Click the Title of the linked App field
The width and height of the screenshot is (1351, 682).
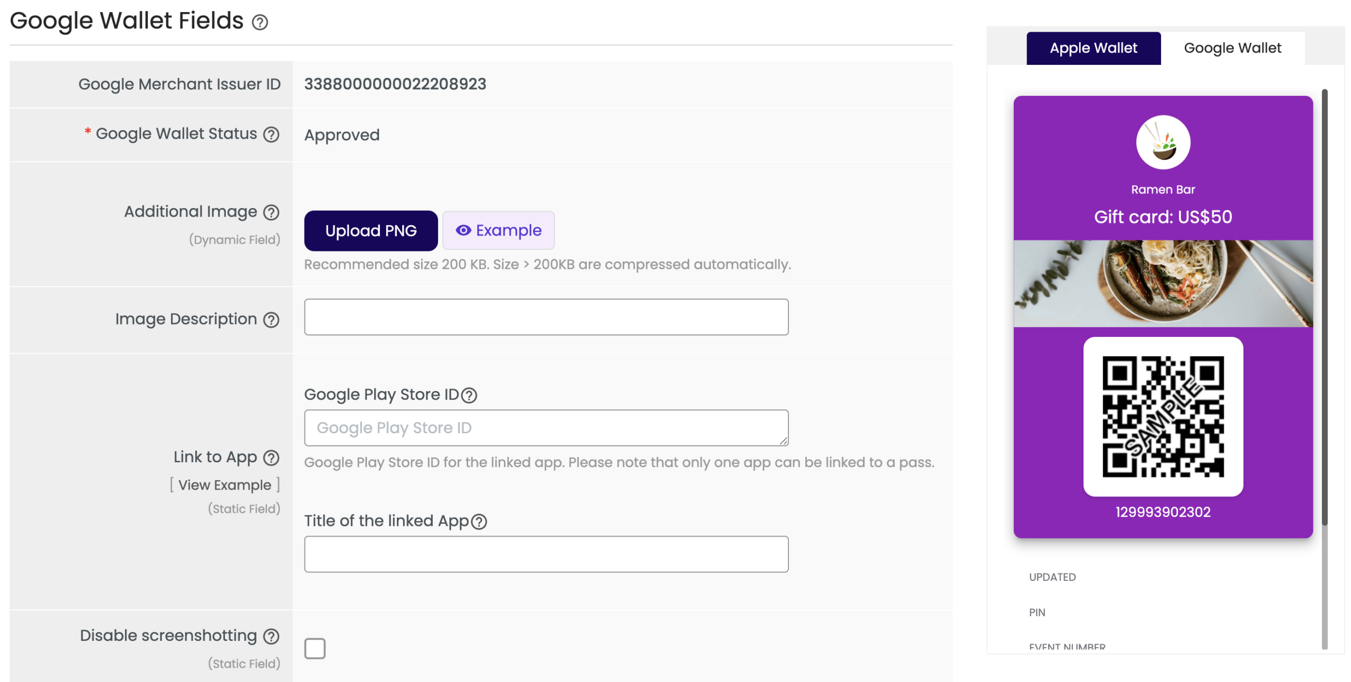[546, 554]
